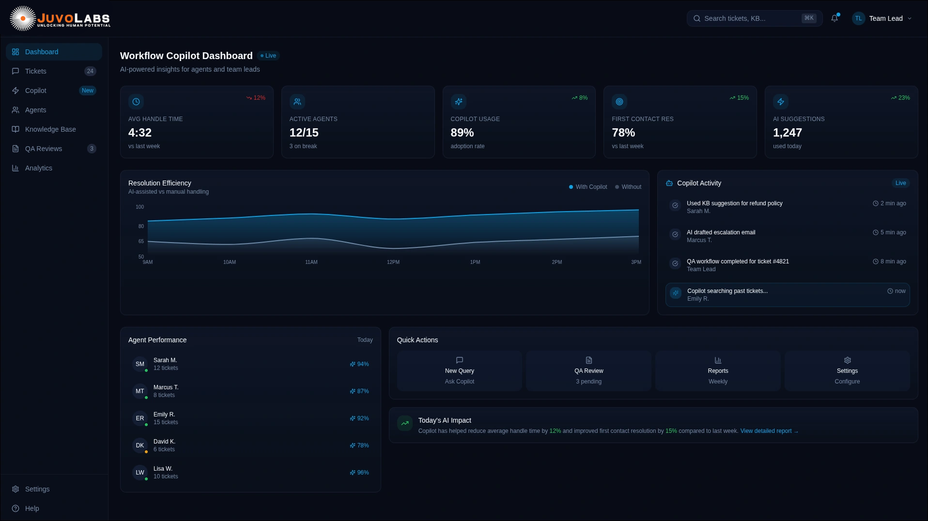Click the notification bell icon
Viewport: 928px width, 521px height.
click(x=835, y=18)
